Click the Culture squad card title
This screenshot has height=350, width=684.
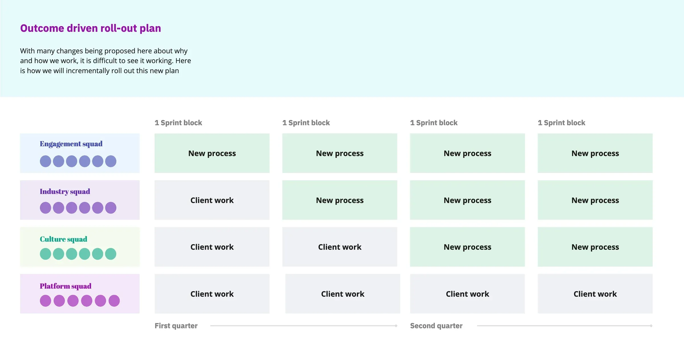point(63,239)
